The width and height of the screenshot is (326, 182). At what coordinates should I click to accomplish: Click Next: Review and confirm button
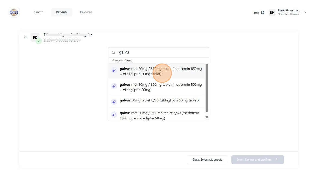(258, 160)
